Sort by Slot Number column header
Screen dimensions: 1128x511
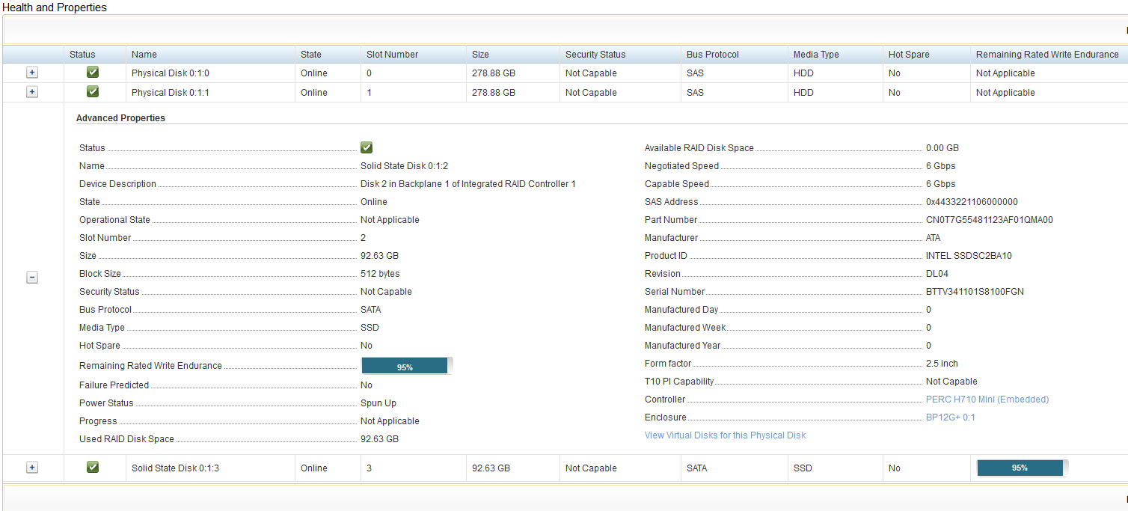click(x=393, y=55)
